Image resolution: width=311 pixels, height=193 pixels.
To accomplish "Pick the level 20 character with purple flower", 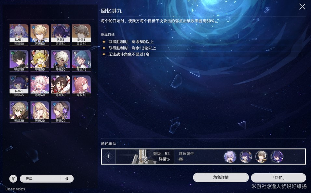I will coord(61,112).
